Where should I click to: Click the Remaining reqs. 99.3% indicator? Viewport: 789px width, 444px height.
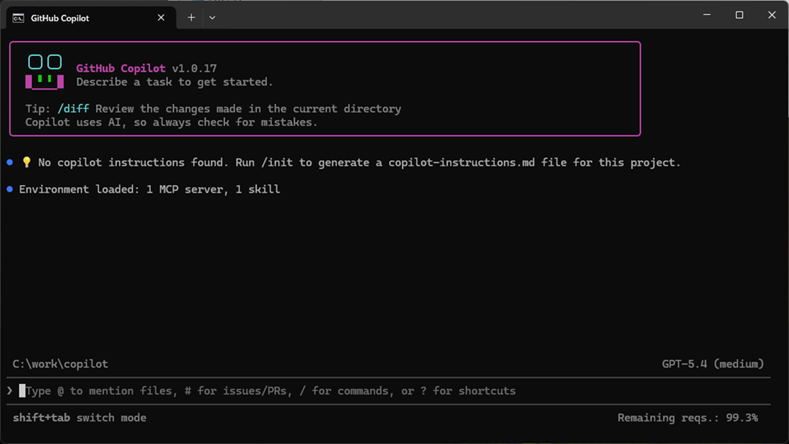pos(687,418)
